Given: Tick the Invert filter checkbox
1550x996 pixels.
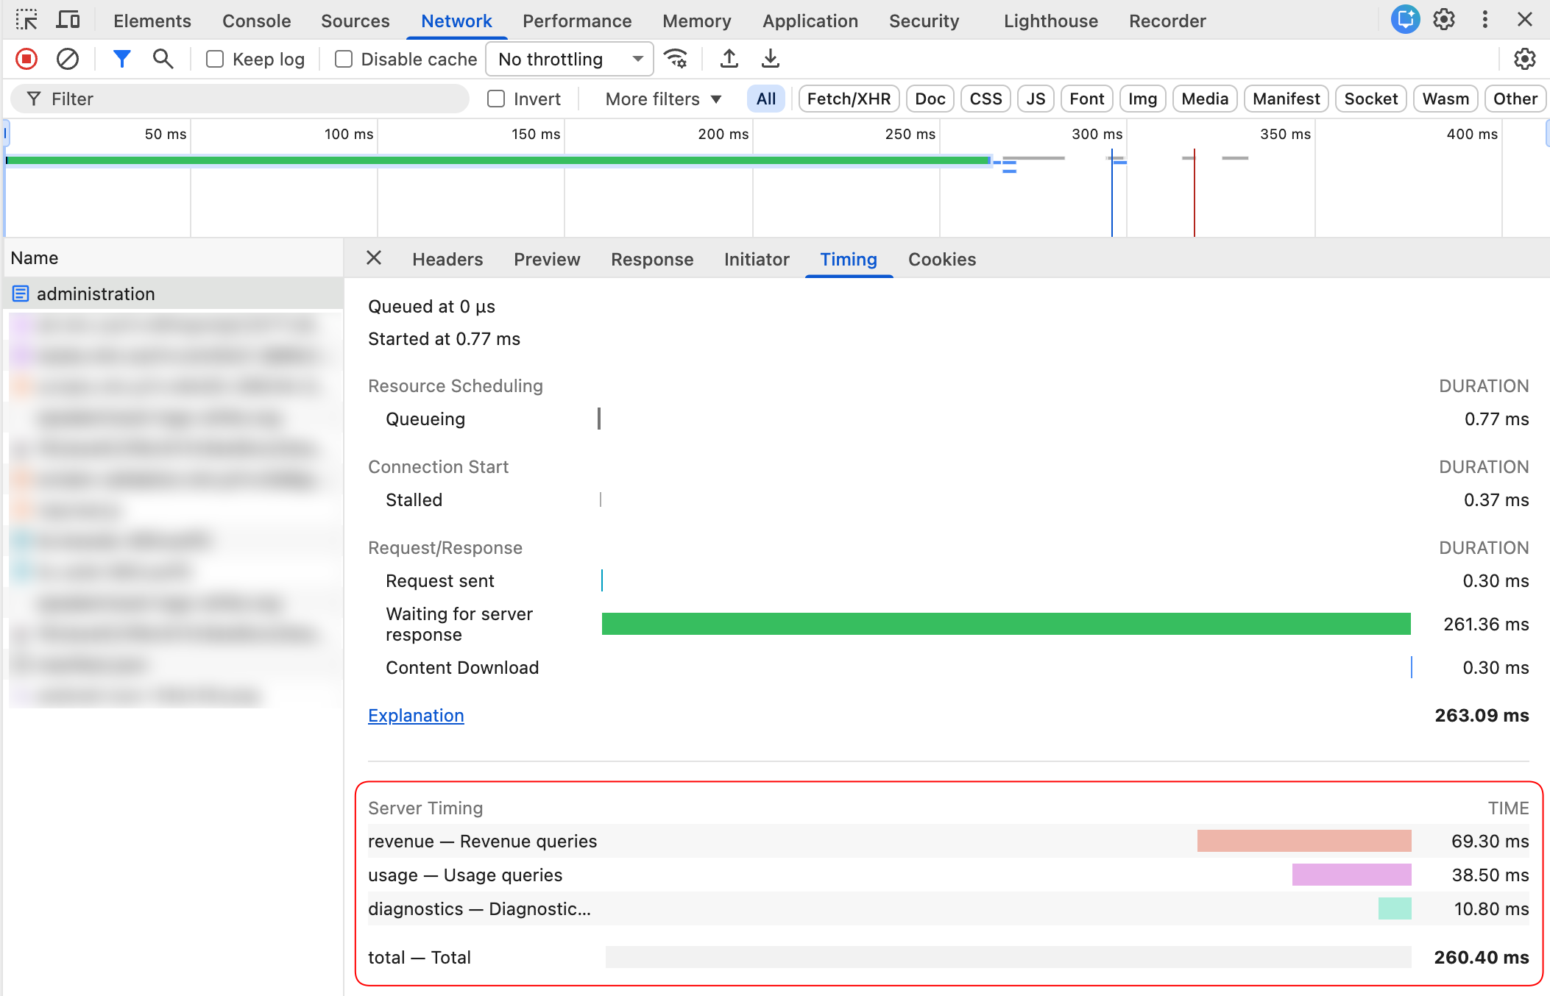Looking at the screenshot, I should click(x=496, y=99).
